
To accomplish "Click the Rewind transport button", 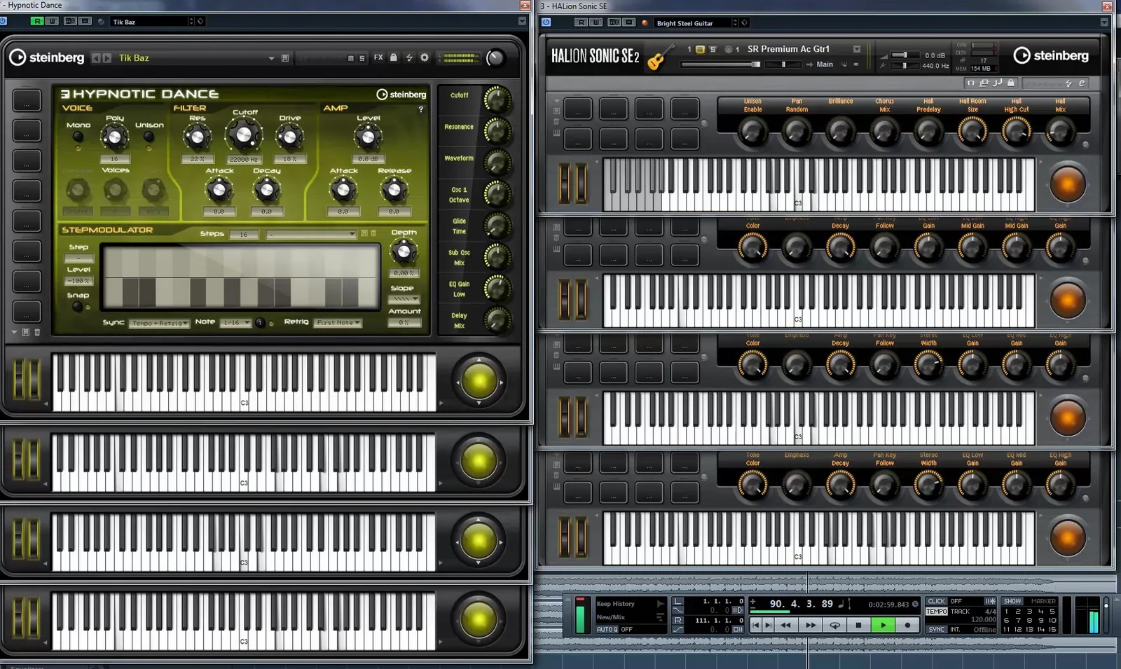I will (785, 625).
